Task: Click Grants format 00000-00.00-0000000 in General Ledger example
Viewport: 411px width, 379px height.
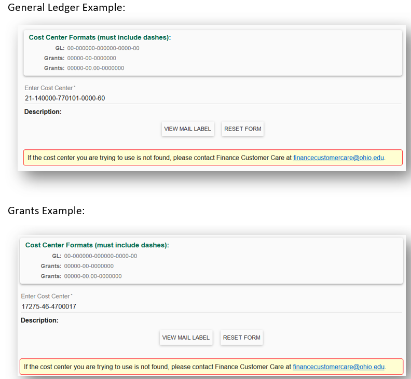Action: 95,68
